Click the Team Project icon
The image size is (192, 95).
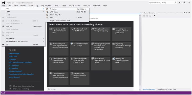pyautogui.click(x=47, y=15)
